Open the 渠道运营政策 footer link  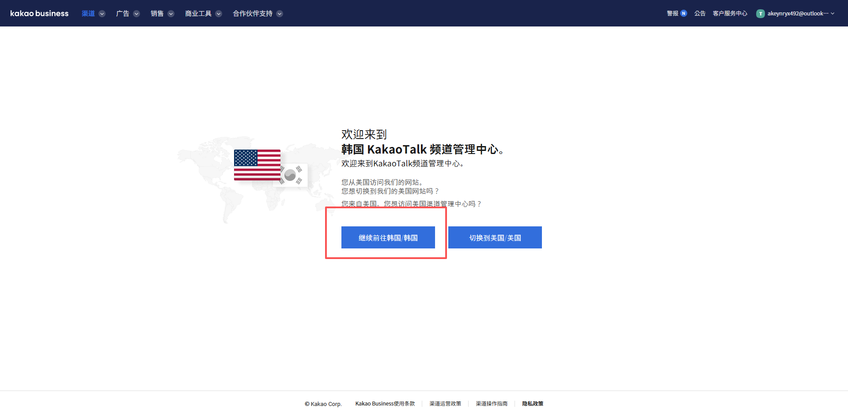point(445,404)
